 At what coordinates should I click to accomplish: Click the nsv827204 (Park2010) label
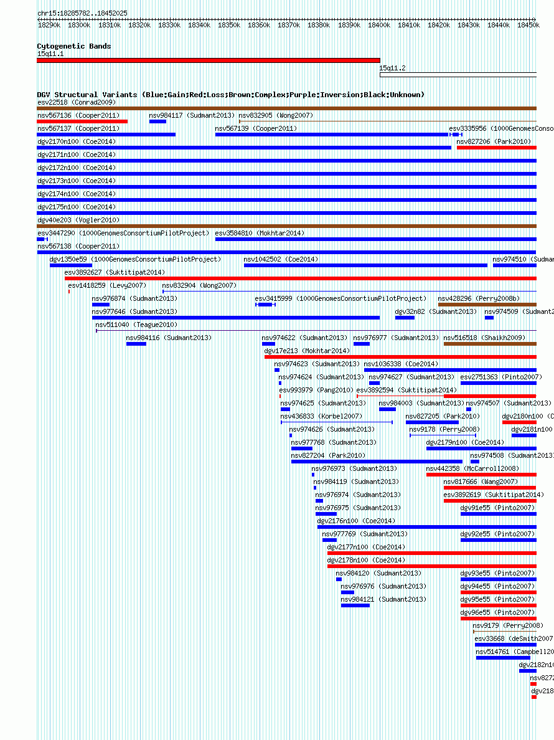tap(328, 456)
